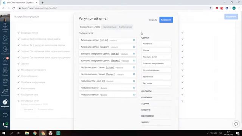This screenshot has width=242, height=136.
Task: Remove 'Новых компаний' row with X
Action: click(x=134, y=88)
